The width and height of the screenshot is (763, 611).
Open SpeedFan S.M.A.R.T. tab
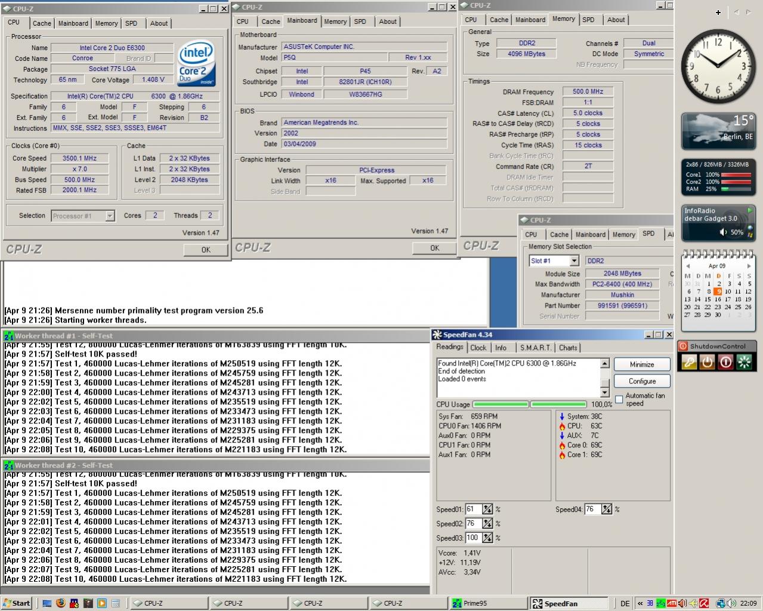click(x=535, y=348)
